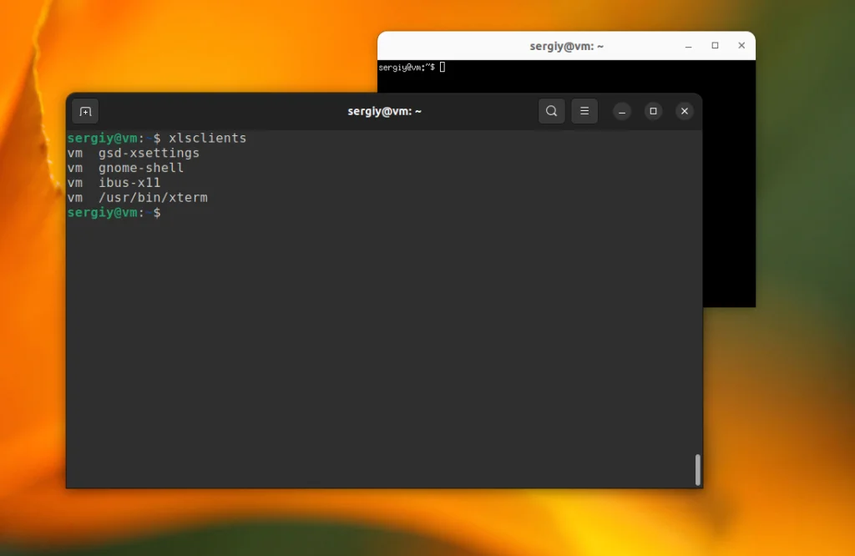Click the minimize icon on GNOME Terminal
Image resolution: width=855 pixels, height=556 pixels.
621,110
